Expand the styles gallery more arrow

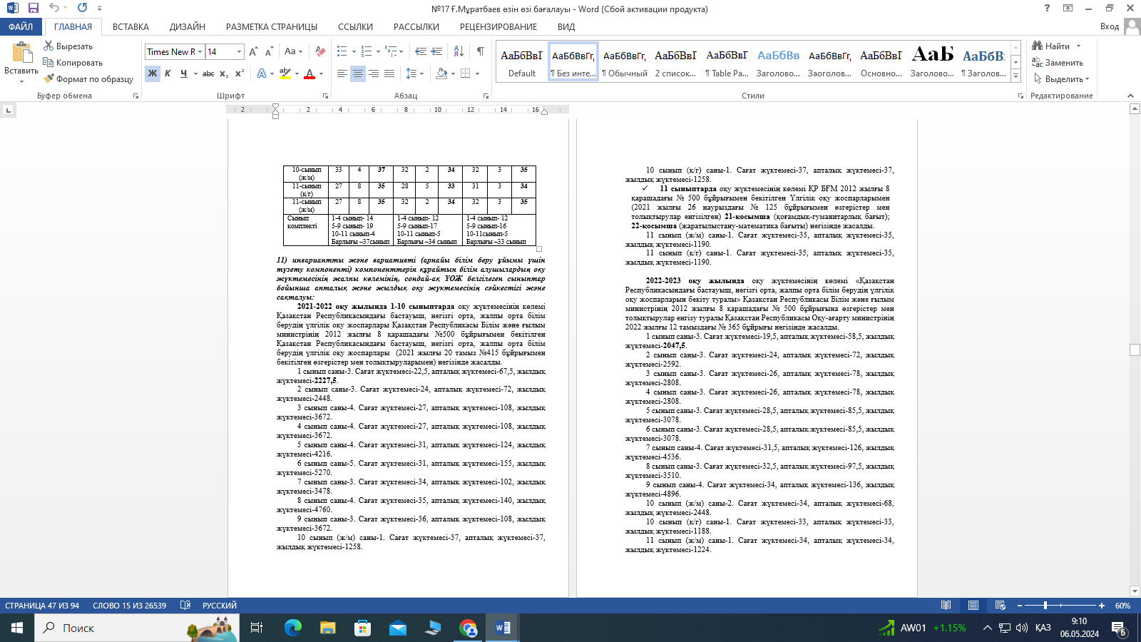1016,76
